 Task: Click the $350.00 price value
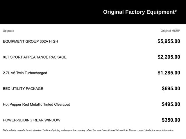coord(171,120)
